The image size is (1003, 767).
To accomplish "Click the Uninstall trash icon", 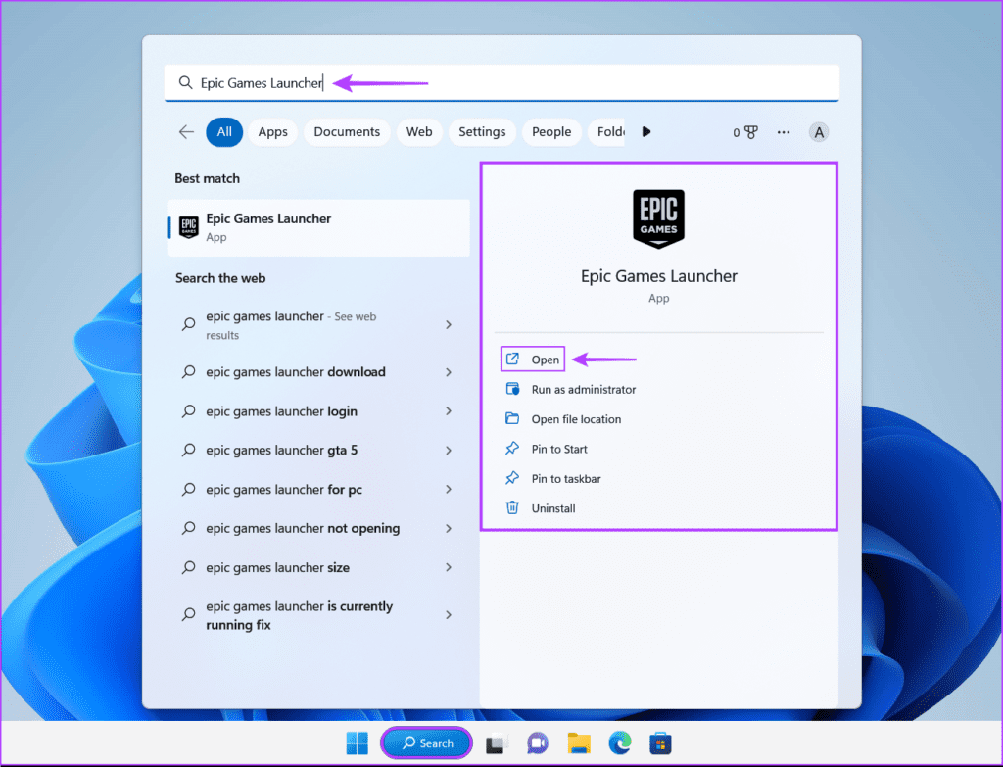I will pyautogui.click(x=512, y=507).
